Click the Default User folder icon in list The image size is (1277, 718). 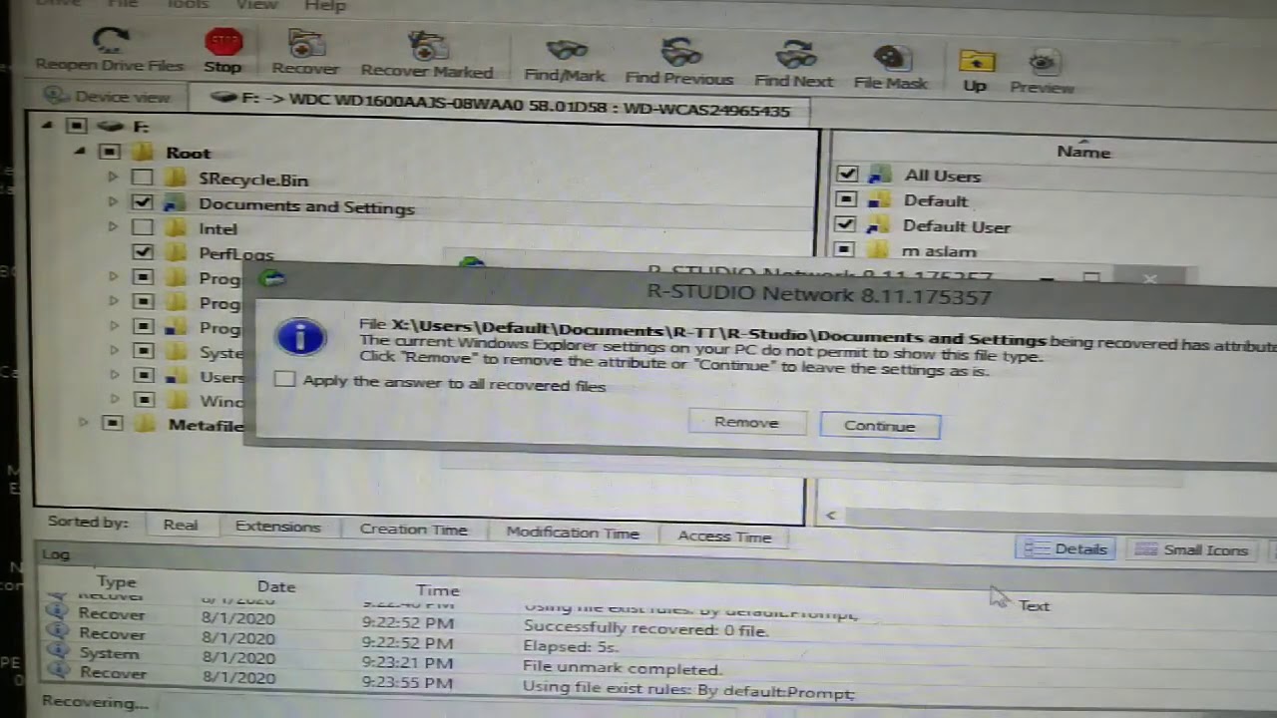[x=878, y=225]
